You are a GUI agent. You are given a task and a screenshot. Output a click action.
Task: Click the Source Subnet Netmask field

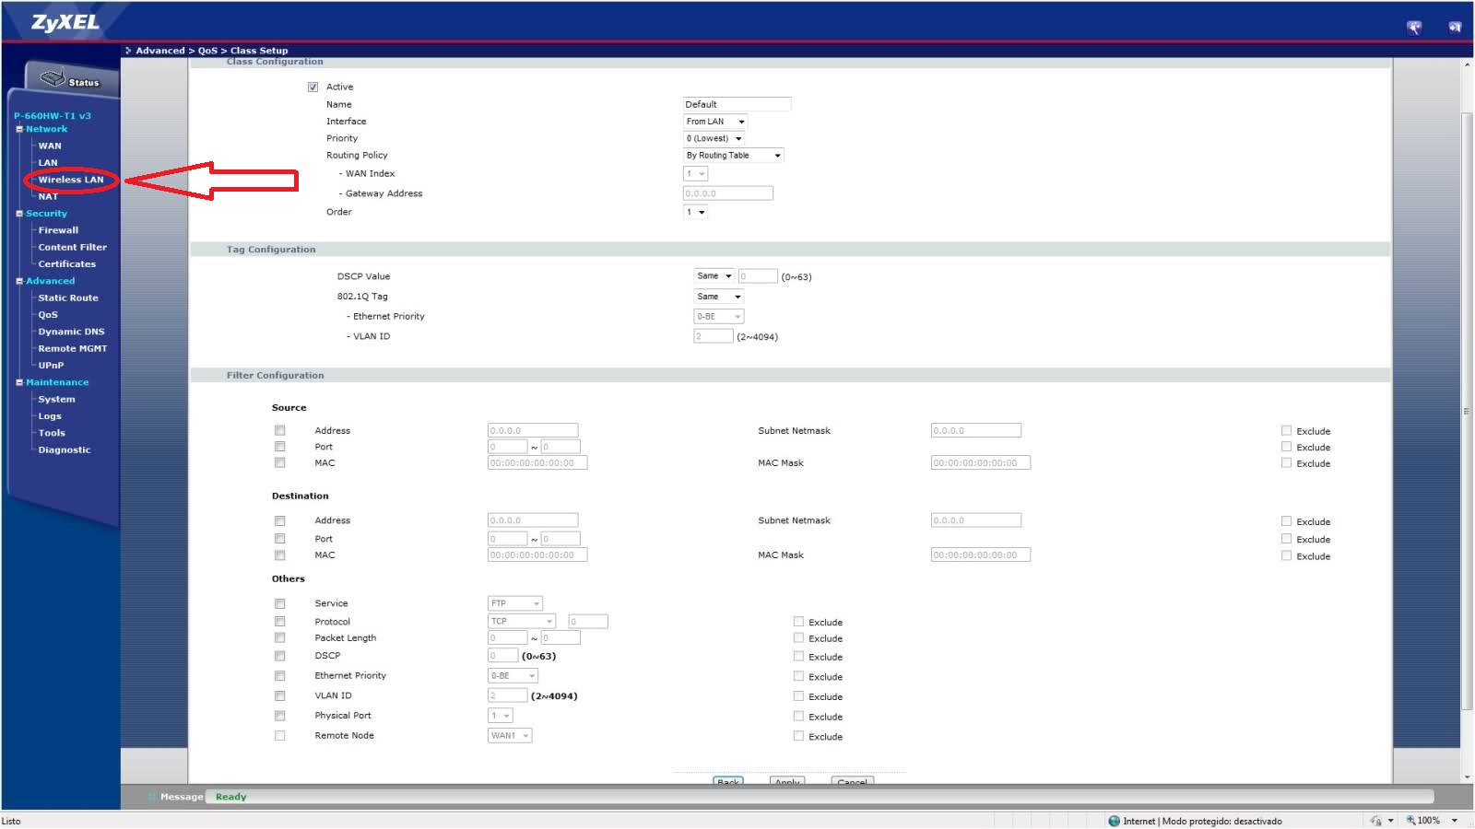click(975, 430)
